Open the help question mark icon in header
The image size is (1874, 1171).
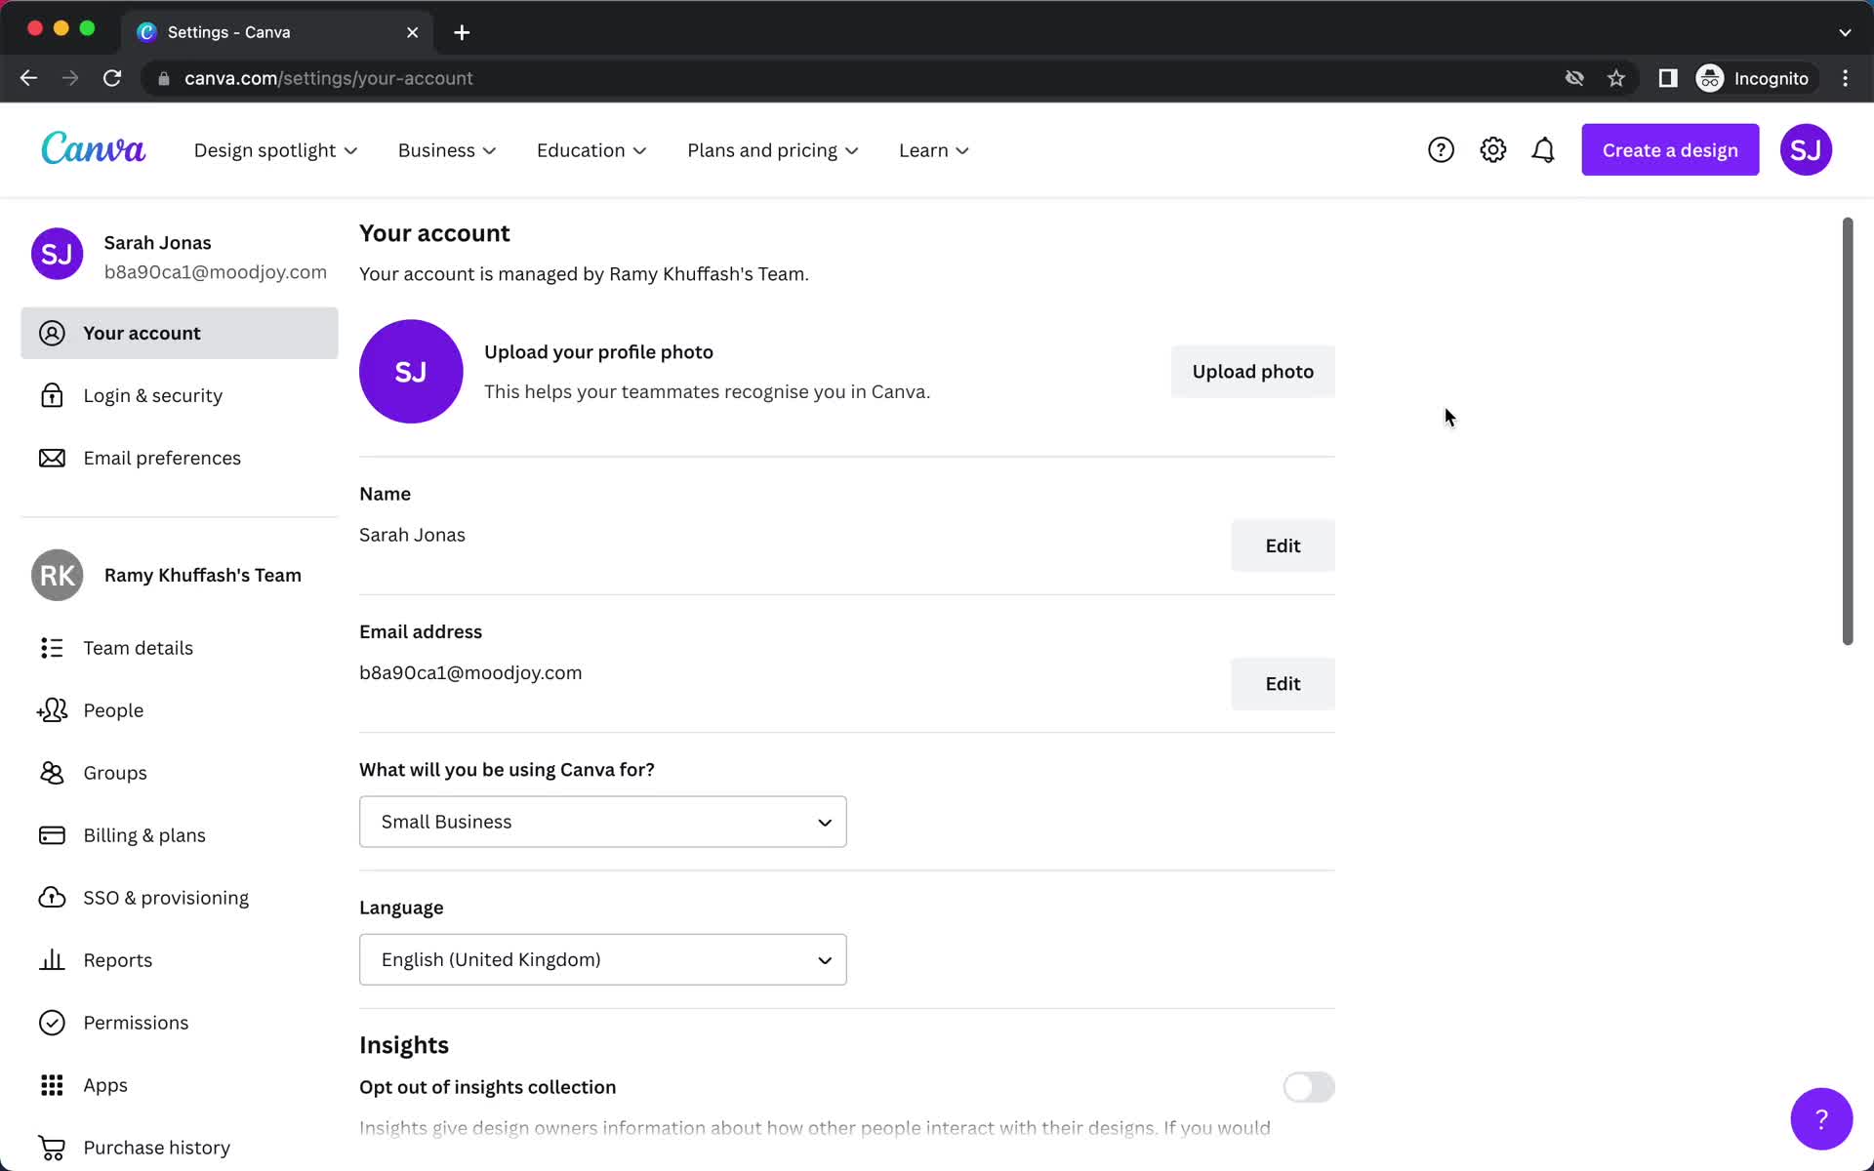[1441, 150]
